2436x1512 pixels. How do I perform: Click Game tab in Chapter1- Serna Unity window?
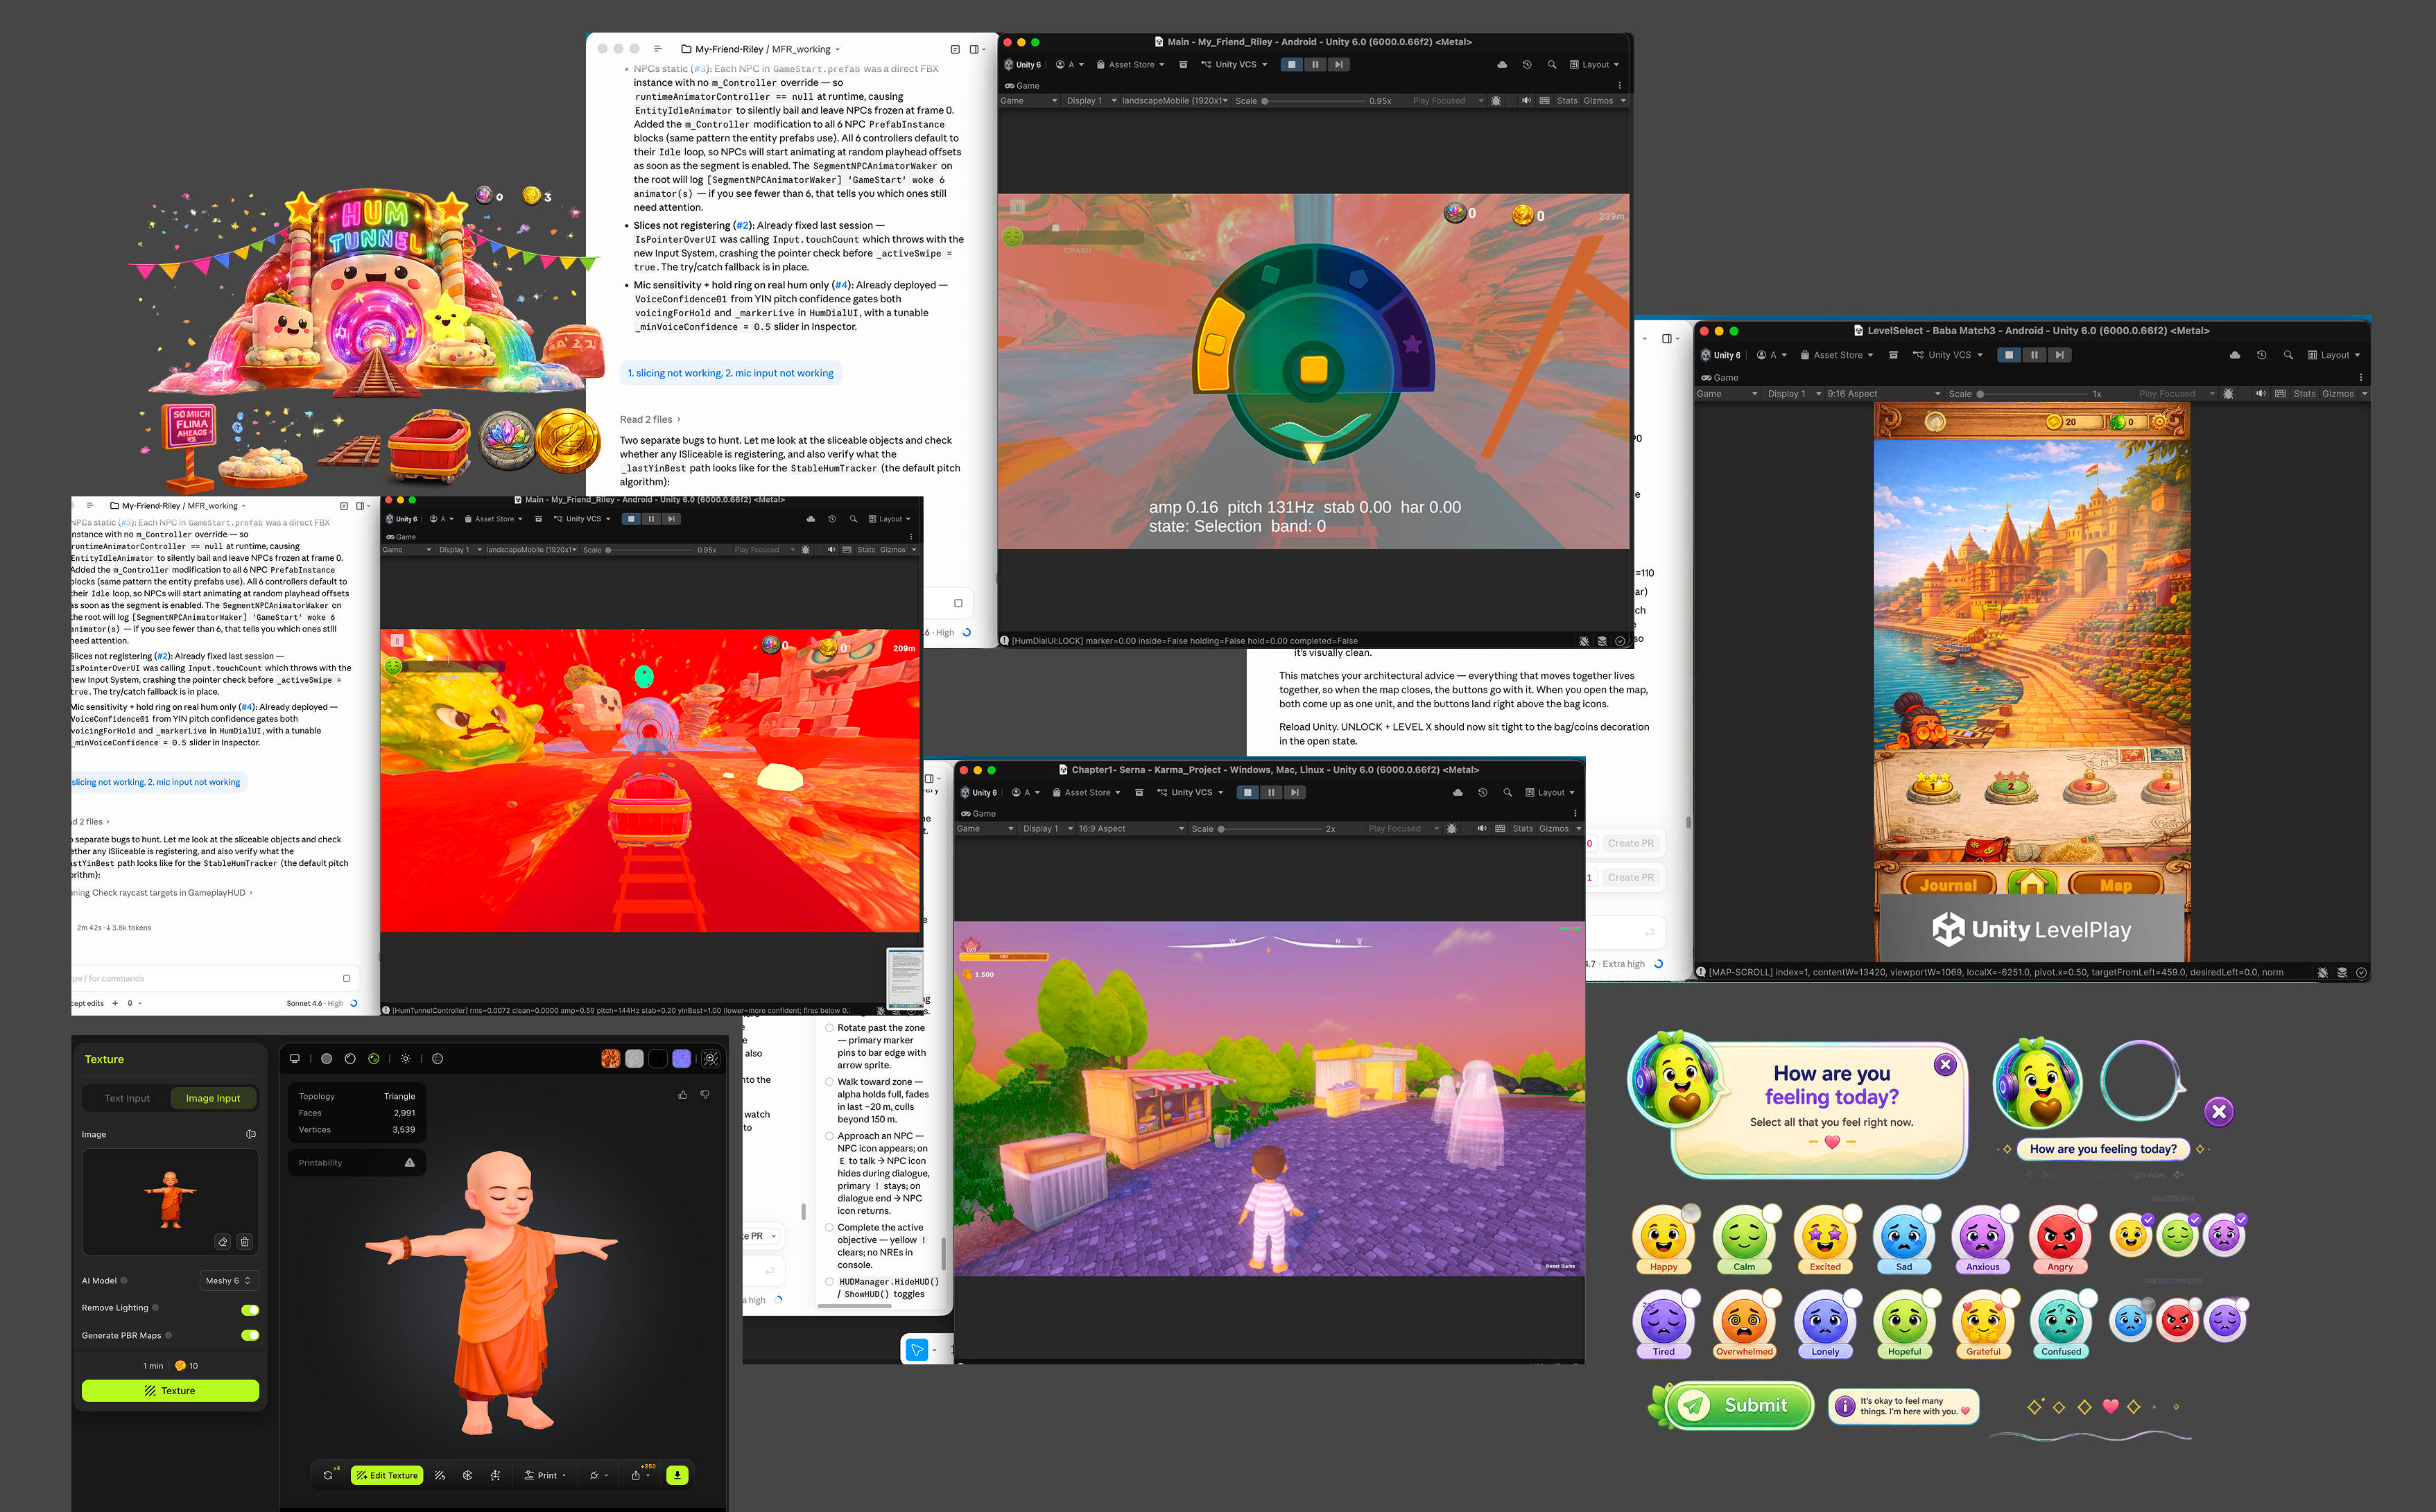(978, 813)
